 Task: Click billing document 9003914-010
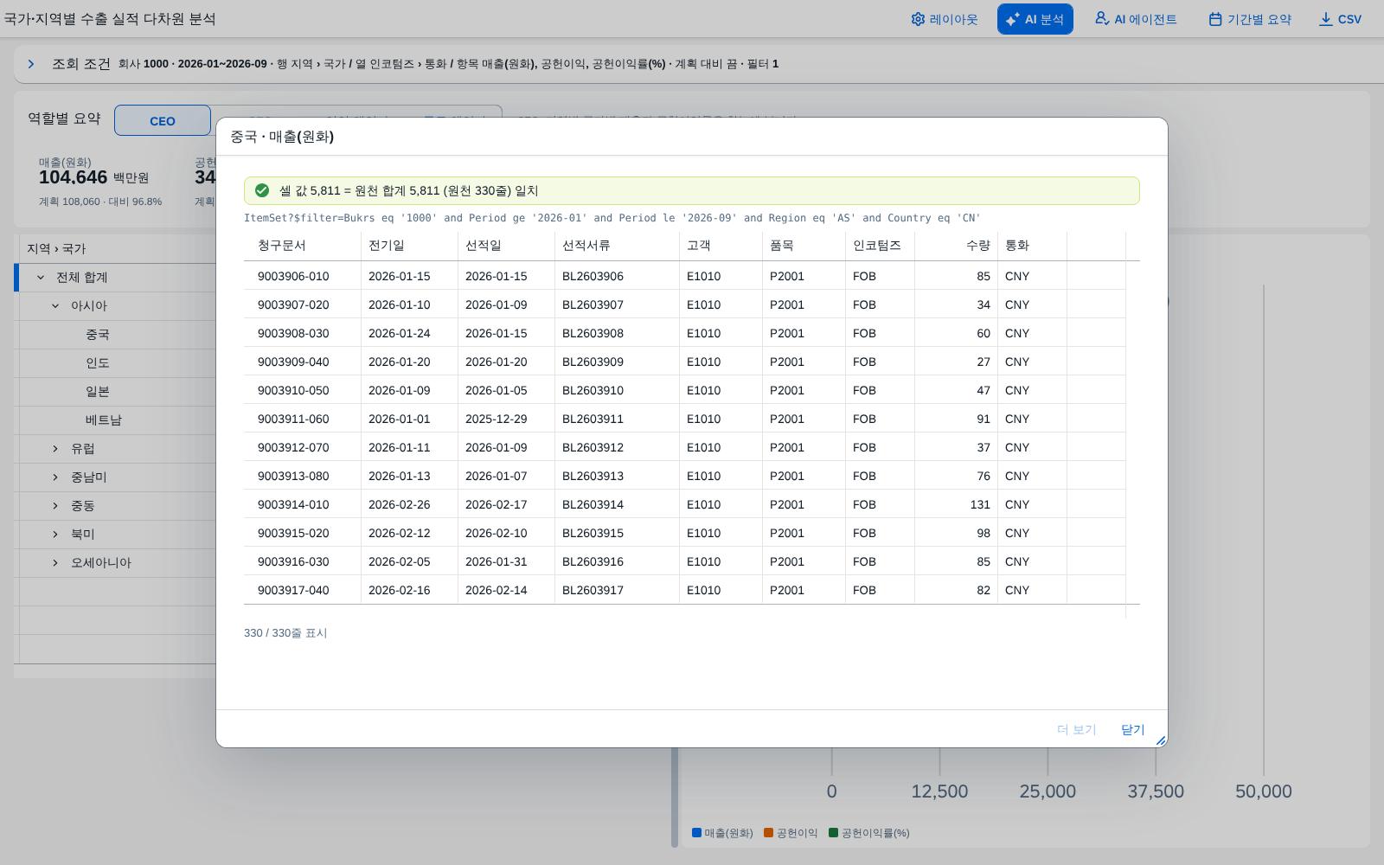[x=293, y=504]
